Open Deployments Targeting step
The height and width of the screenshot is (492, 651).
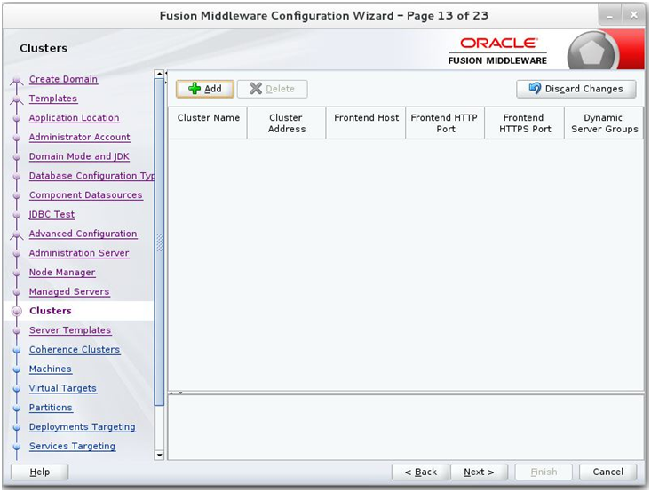point(83,427)
